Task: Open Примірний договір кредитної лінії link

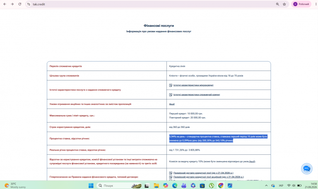Action: pyautogui.click(x=203, y=173)
